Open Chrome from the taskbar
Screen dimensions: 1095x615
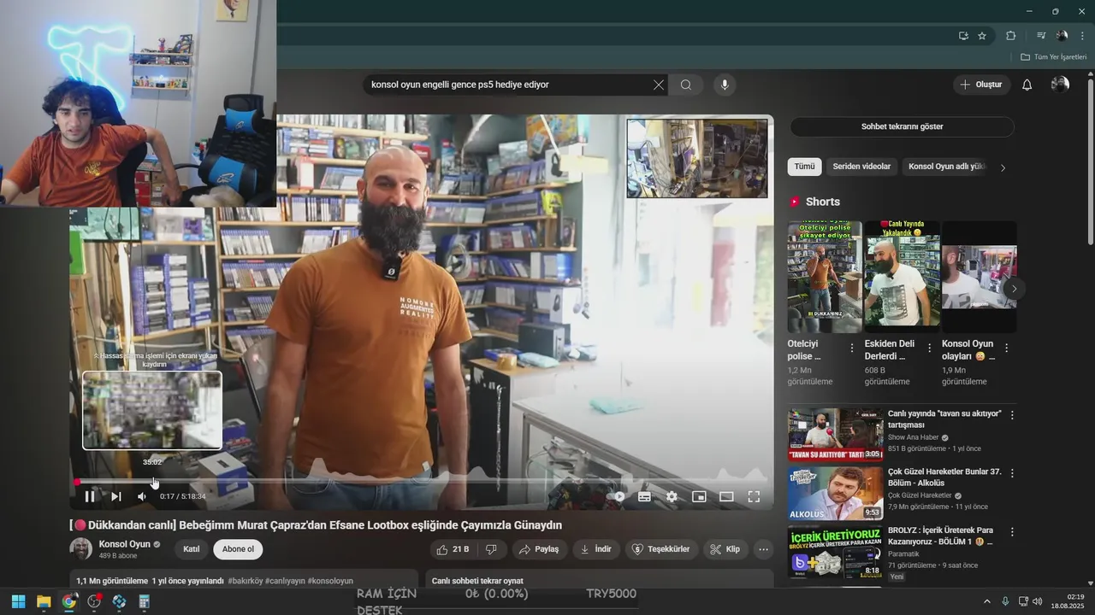tap(68, 601)
